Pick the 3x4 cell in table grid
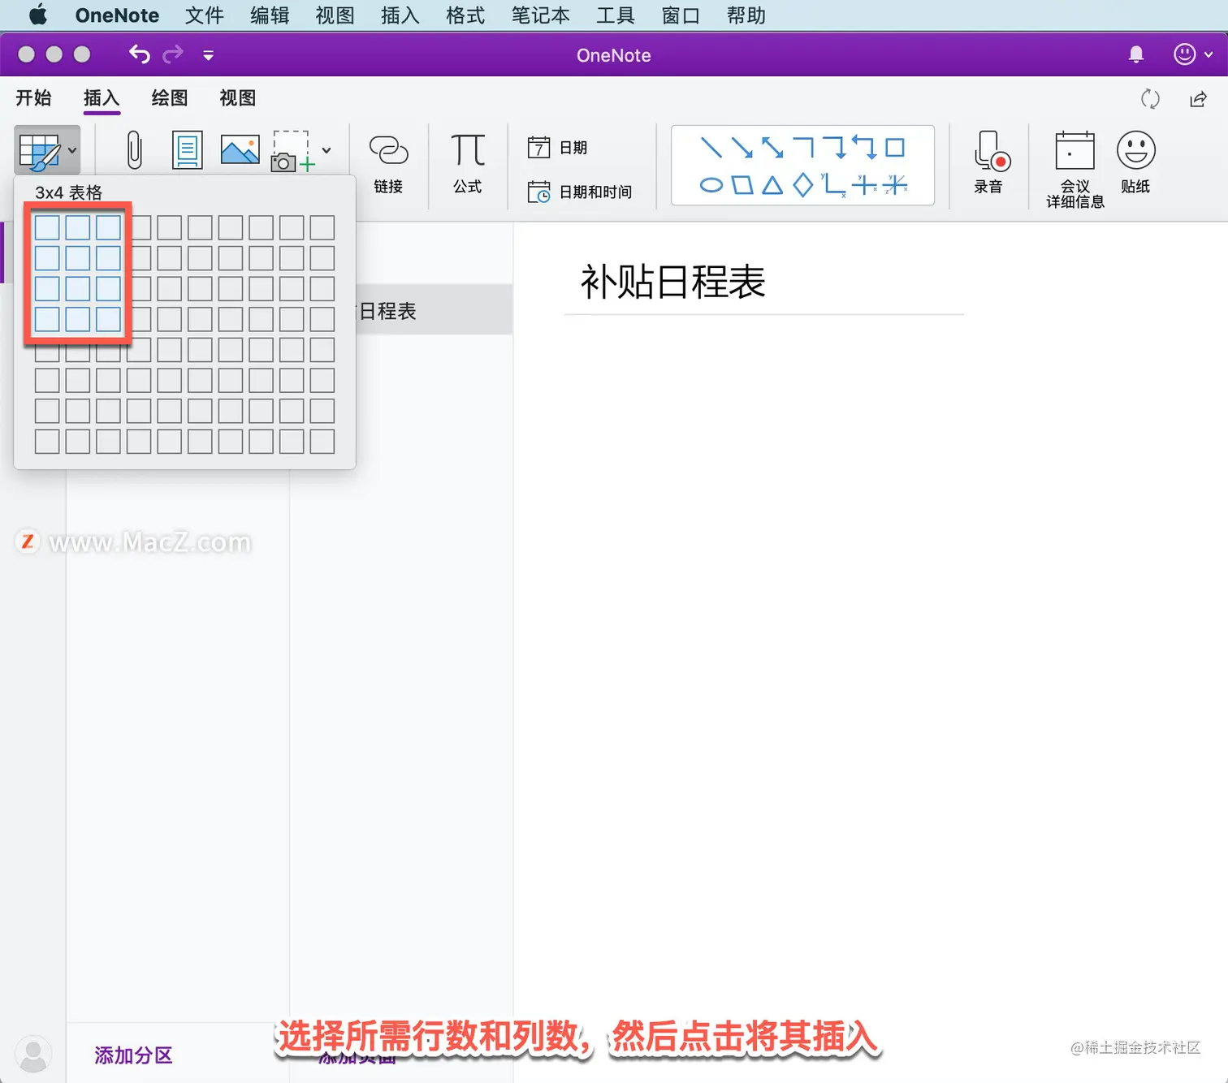Image resolution: width=1228 pixels, height=1083 pixels. [x=108, y=319]
